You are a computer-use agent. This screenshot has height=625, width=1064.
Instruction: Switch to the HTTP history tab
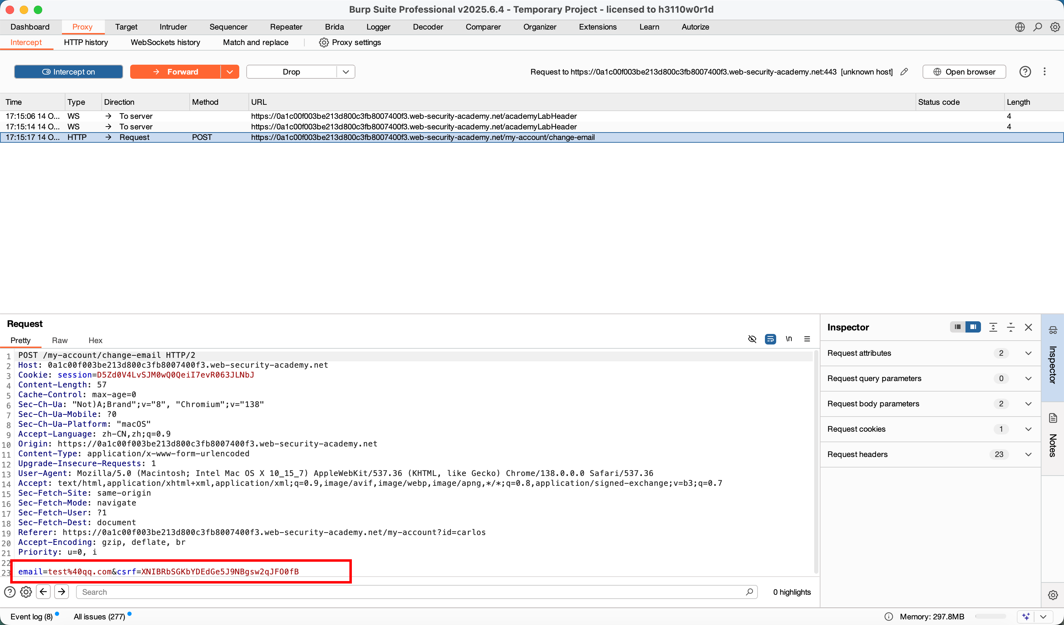point(86,42)
